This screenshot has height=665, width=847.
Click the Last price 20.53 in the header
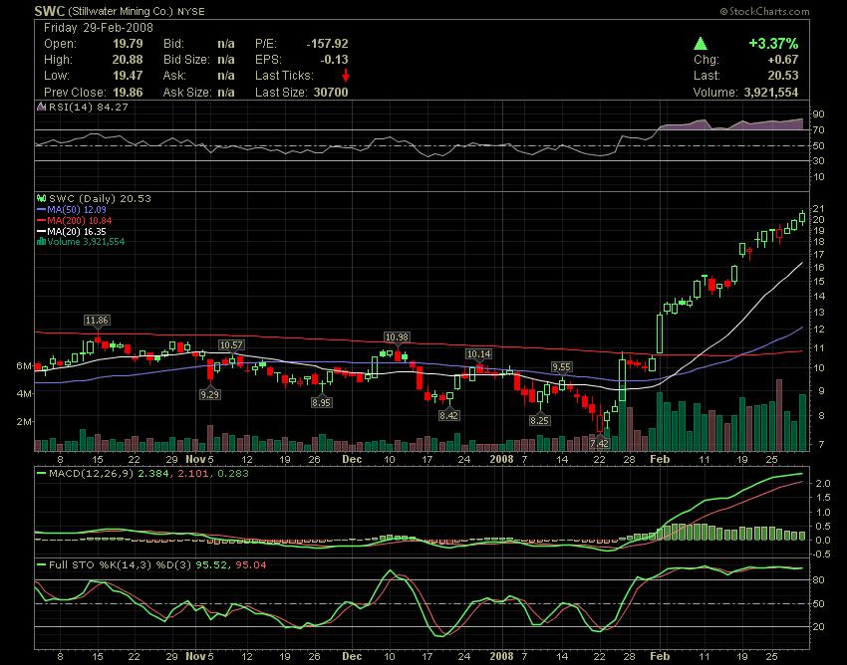[783, 76]
